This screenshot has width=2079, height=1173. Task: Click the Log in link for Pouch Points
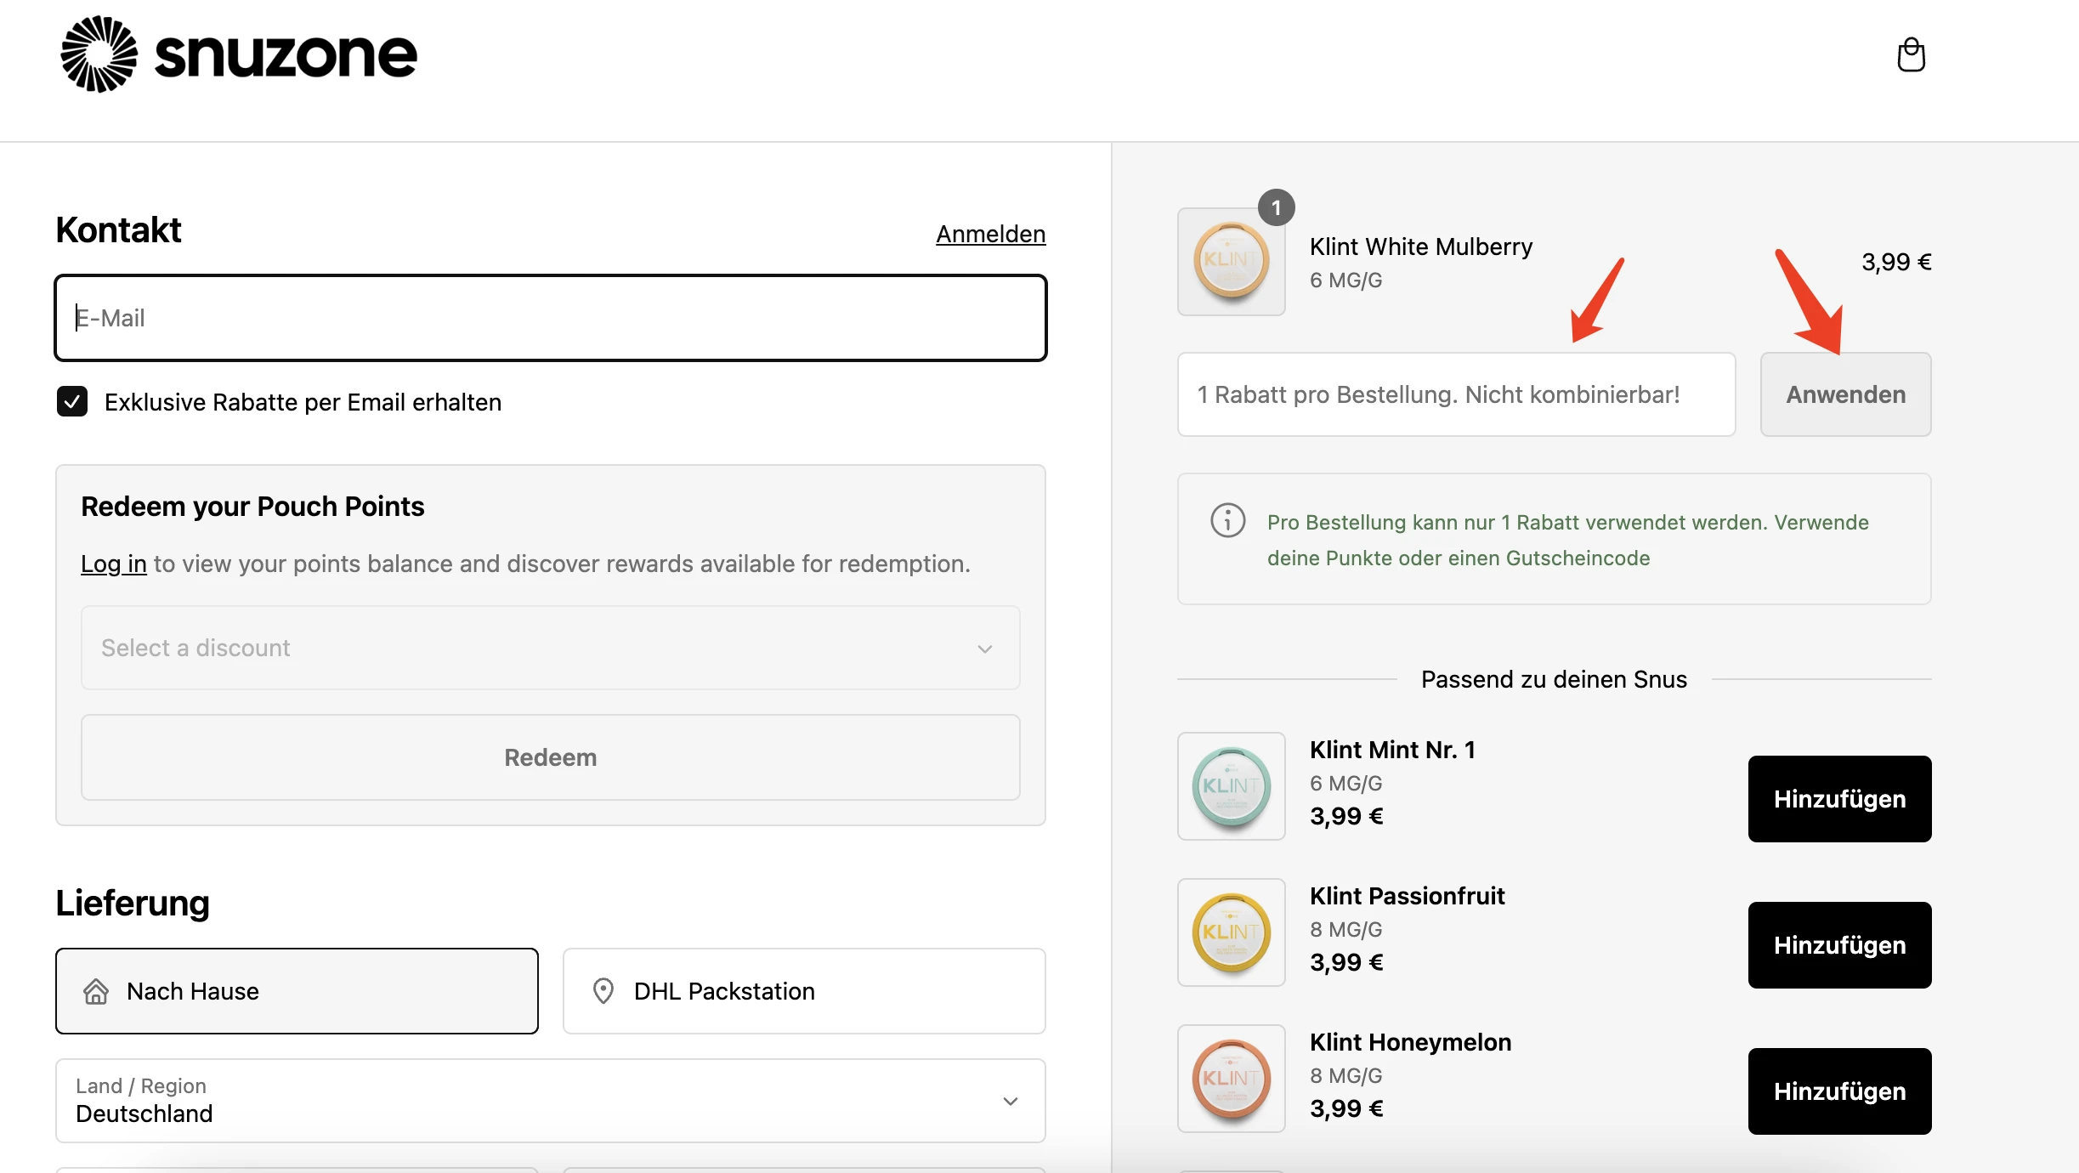coord(114,564)
